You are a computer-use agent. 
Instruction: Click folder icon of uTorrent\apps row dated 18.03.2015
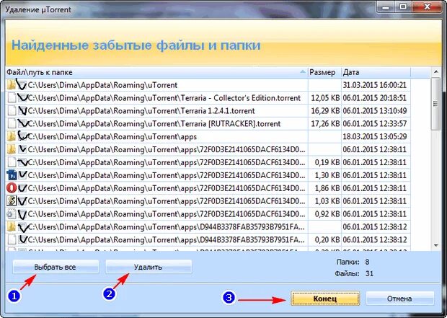[12, 136]
